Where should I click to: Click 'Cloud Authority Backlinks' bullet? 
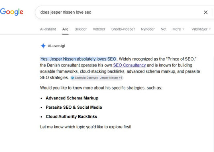click(71, 117)
